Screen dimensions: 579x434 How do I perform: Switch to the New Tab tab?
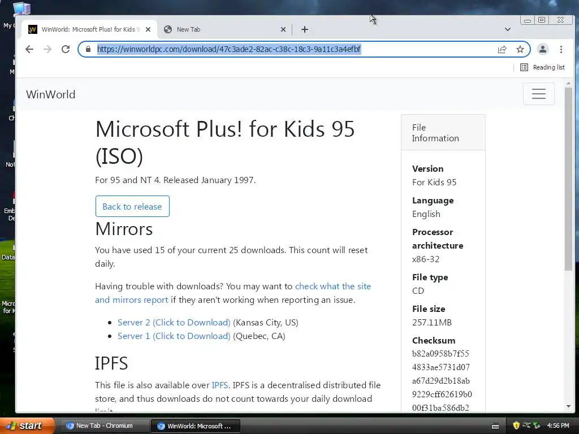click(223, 29)
